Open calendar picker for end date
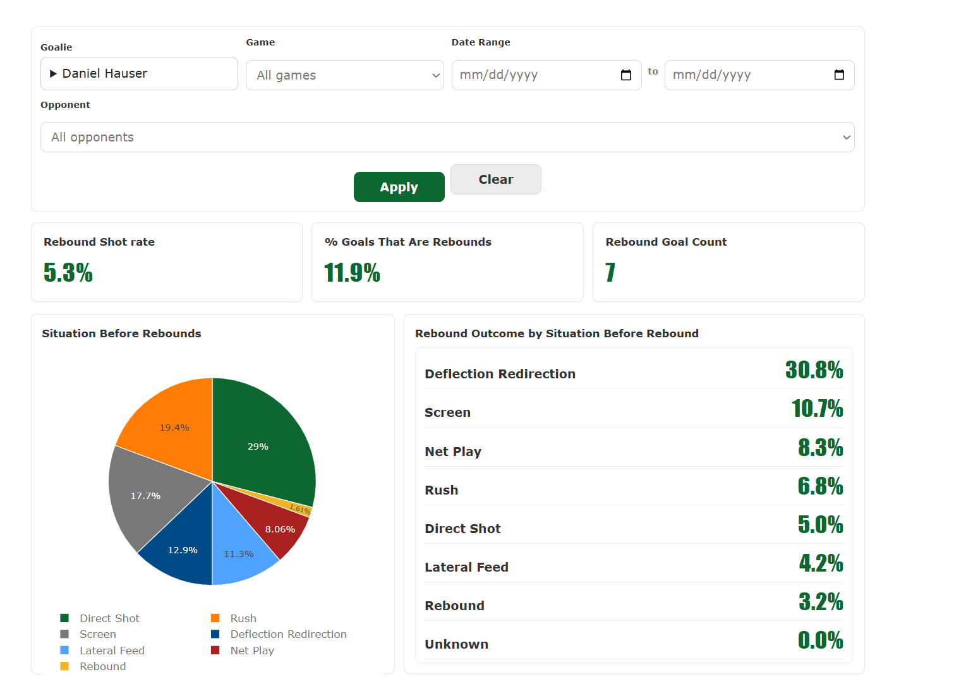Image resolution: width=954 pixels, height=696 pixels. pyautogui.click(x=839, y=75)
